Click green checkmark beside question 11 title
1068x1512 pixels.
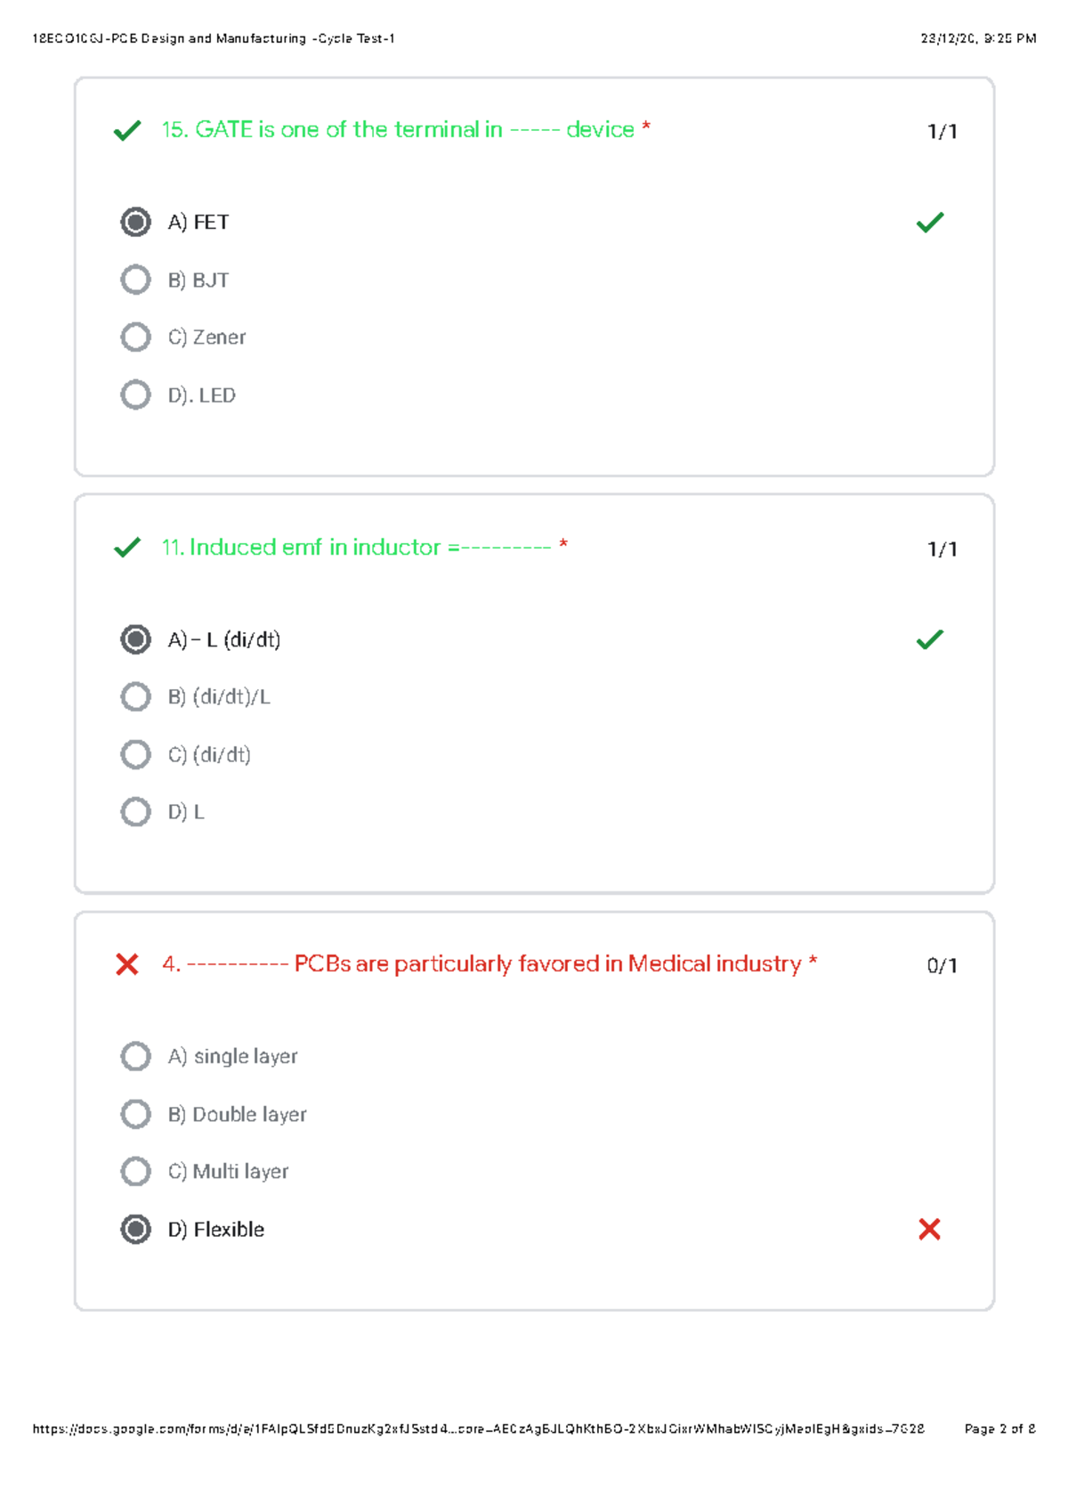tap(127, 548)
